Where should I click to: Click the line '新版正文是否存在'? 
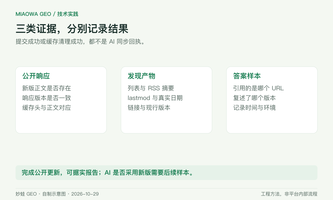[47, 88]
